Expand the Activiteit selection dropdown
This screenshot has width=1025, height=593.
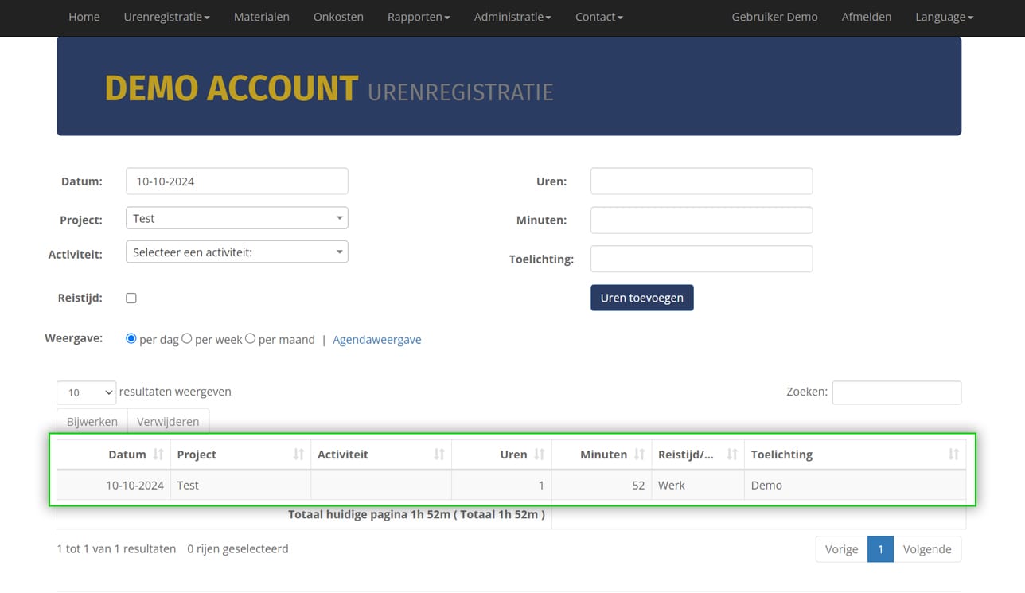pyautogui.click(x=236, y=252)
